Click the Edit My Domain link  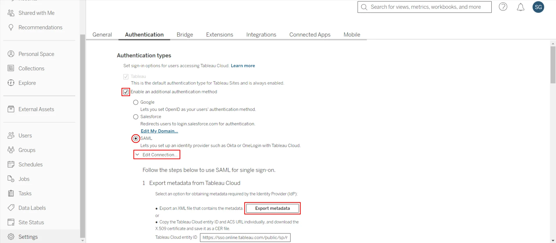[159, 131]
